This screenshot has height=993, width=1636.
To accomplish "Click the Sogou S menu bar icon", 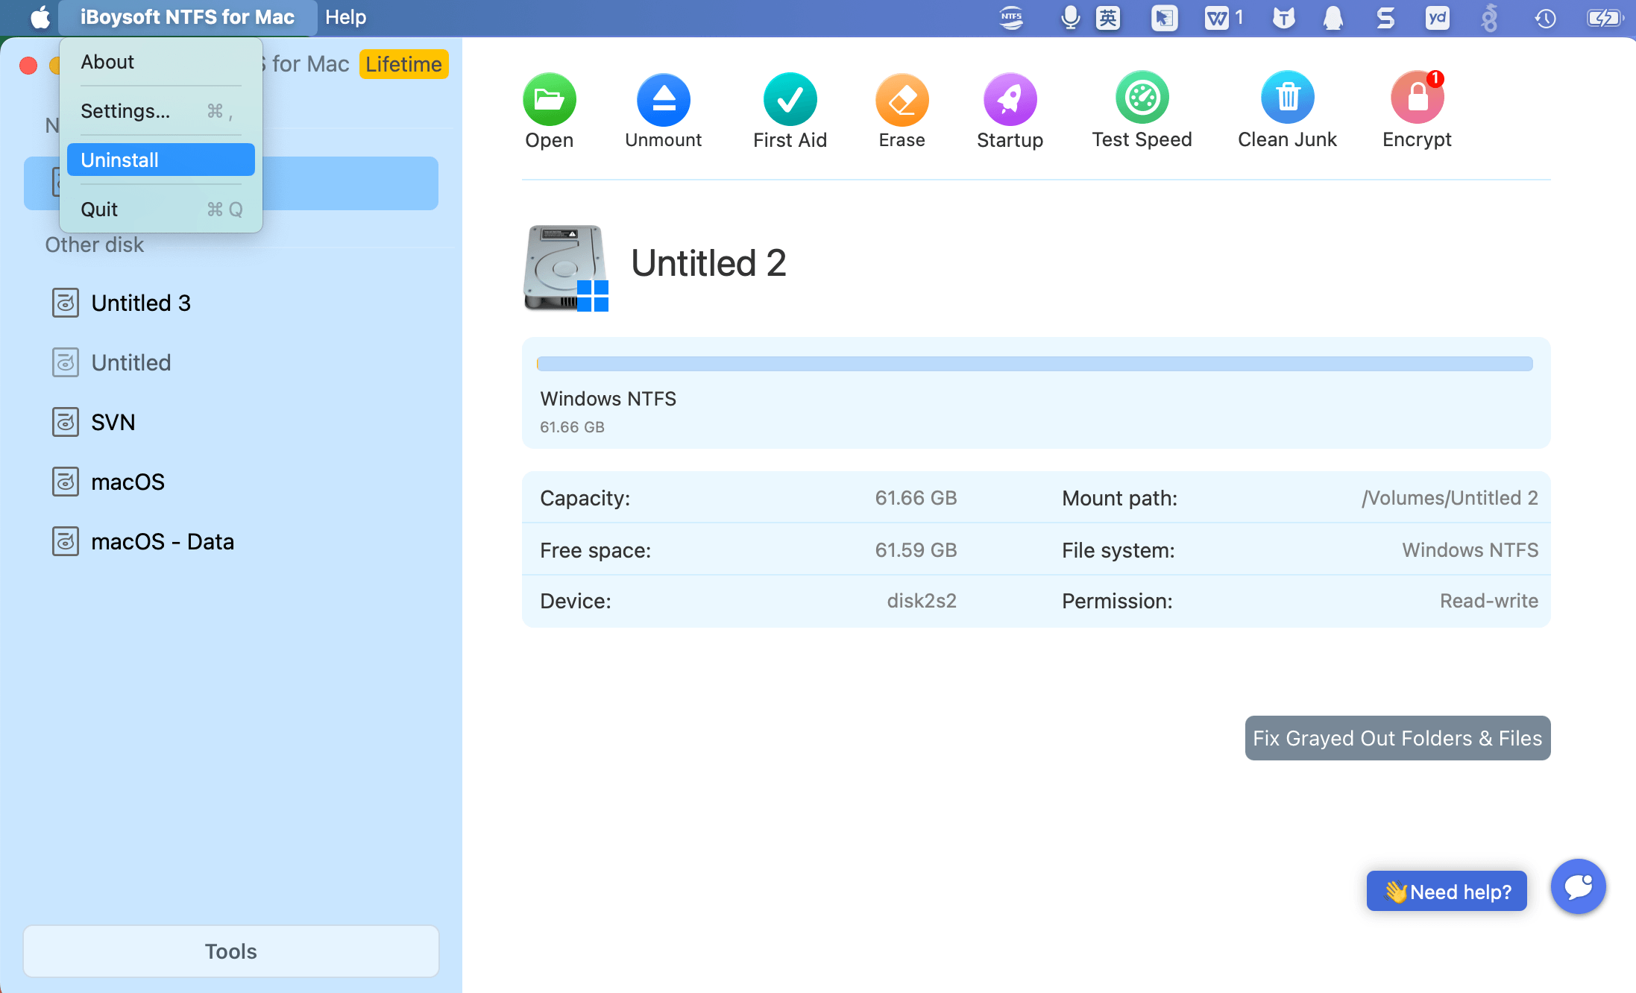I will [x=1385, y=17].
